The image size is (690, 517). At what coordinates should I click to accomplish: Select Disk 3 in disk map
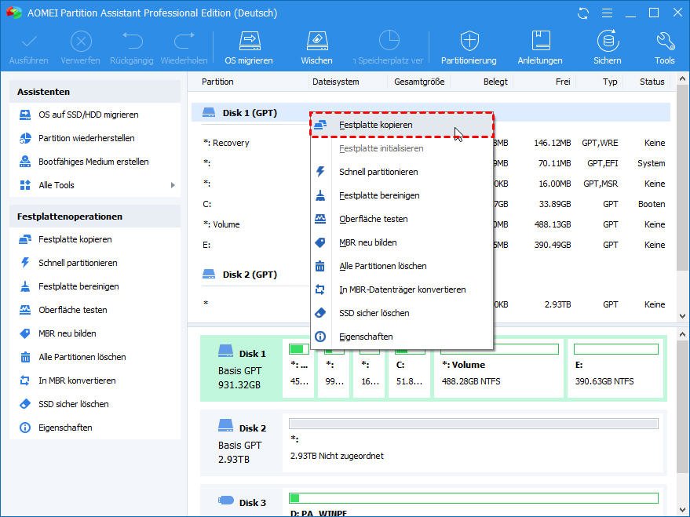pos(242,502)
